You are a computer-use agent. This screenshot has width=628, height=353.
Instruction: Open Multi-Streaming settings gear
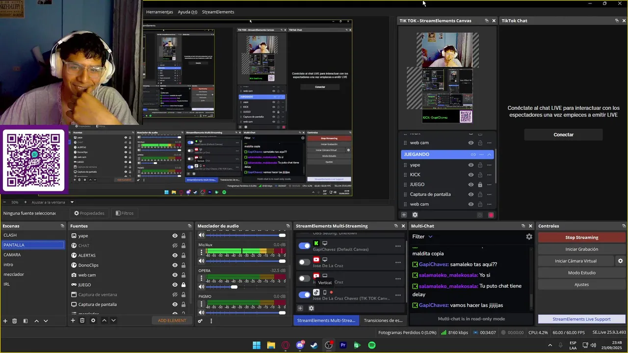click(x=311, y=308)
